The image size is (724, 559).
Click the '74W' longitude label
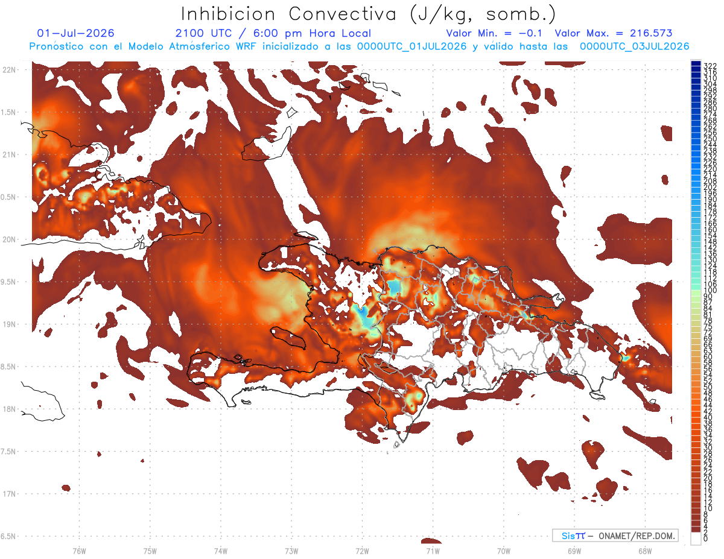pos(220,551)
